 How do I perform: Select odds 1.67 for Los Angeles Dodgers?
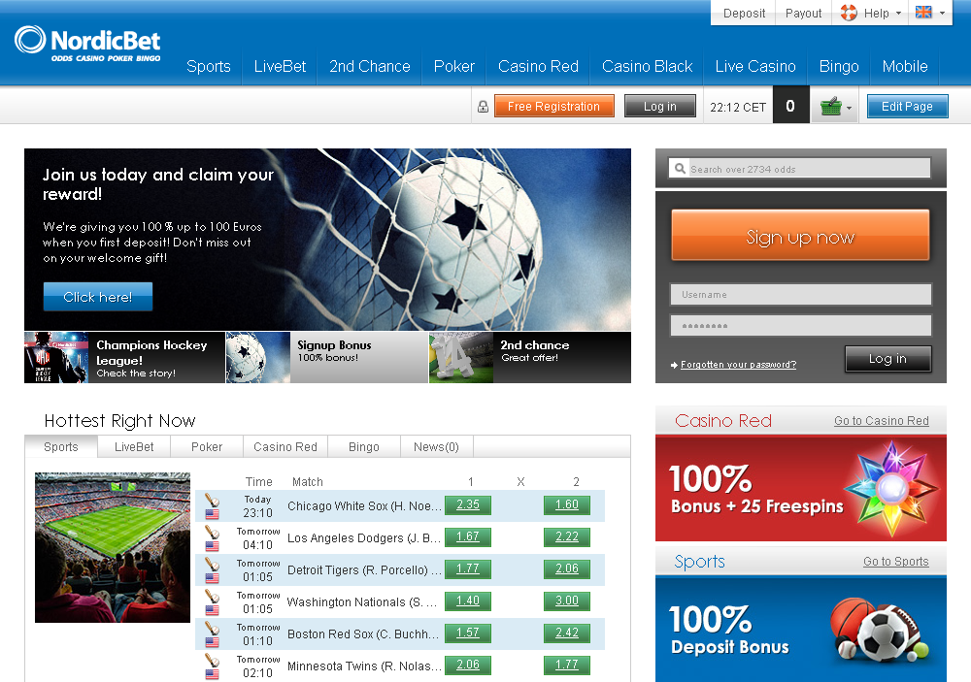(468, 537)
